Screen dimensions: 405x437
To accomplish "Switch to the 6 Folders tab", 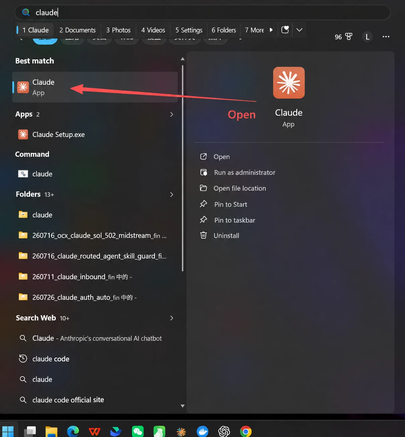I will (224, 30).
